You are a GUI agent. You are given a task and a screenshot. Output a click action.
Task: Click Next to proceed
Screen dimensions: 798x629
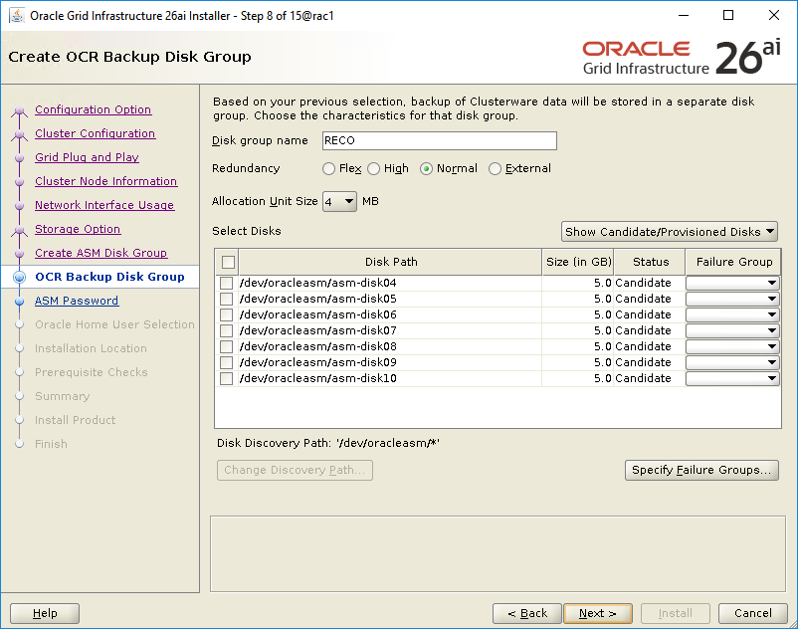click(598, 613)
